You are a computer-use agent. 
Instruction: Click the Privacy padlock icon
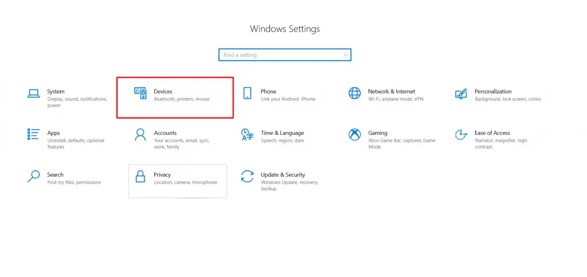[x=140, y=176]
